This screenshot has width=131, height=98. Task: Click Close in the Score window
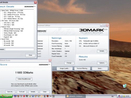45,92
